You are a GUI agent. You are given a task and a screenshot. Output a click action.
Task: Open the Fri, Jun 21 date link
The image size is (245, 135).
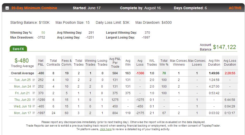click(x=22, y=93)
